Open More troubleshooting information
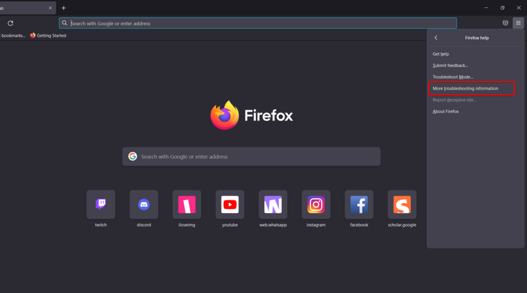Viewport: 527px width, 293px height. point(471,88)
